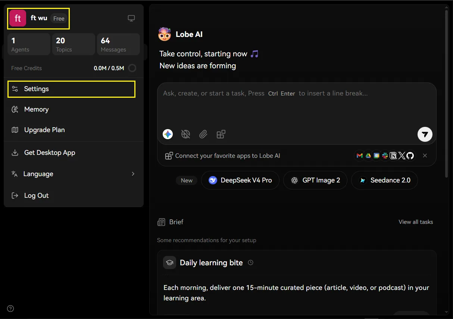This screenshot has height=319, width=453.
Task: Open the Daily learning bite card title
Action: pyautogui.click(x=211, y=263)
